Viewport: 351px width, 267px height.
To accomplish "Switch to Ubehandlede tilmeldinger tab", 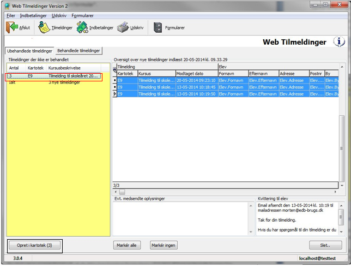I will [29, 51].
